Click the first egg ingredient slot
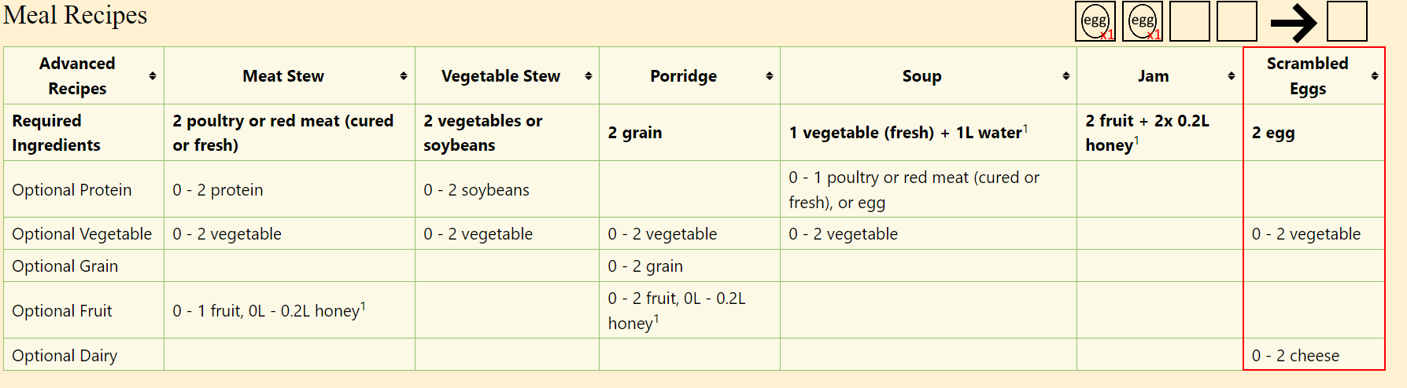This screenshot has height=388, width=1407. tap(1095, 21)
